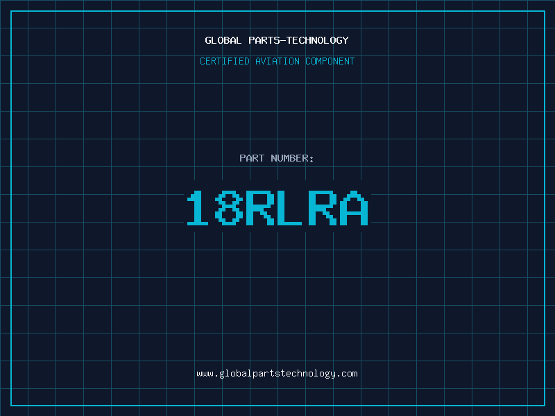Click the first R in 18RLRA

pyautogui.click(x=259, y=208)
